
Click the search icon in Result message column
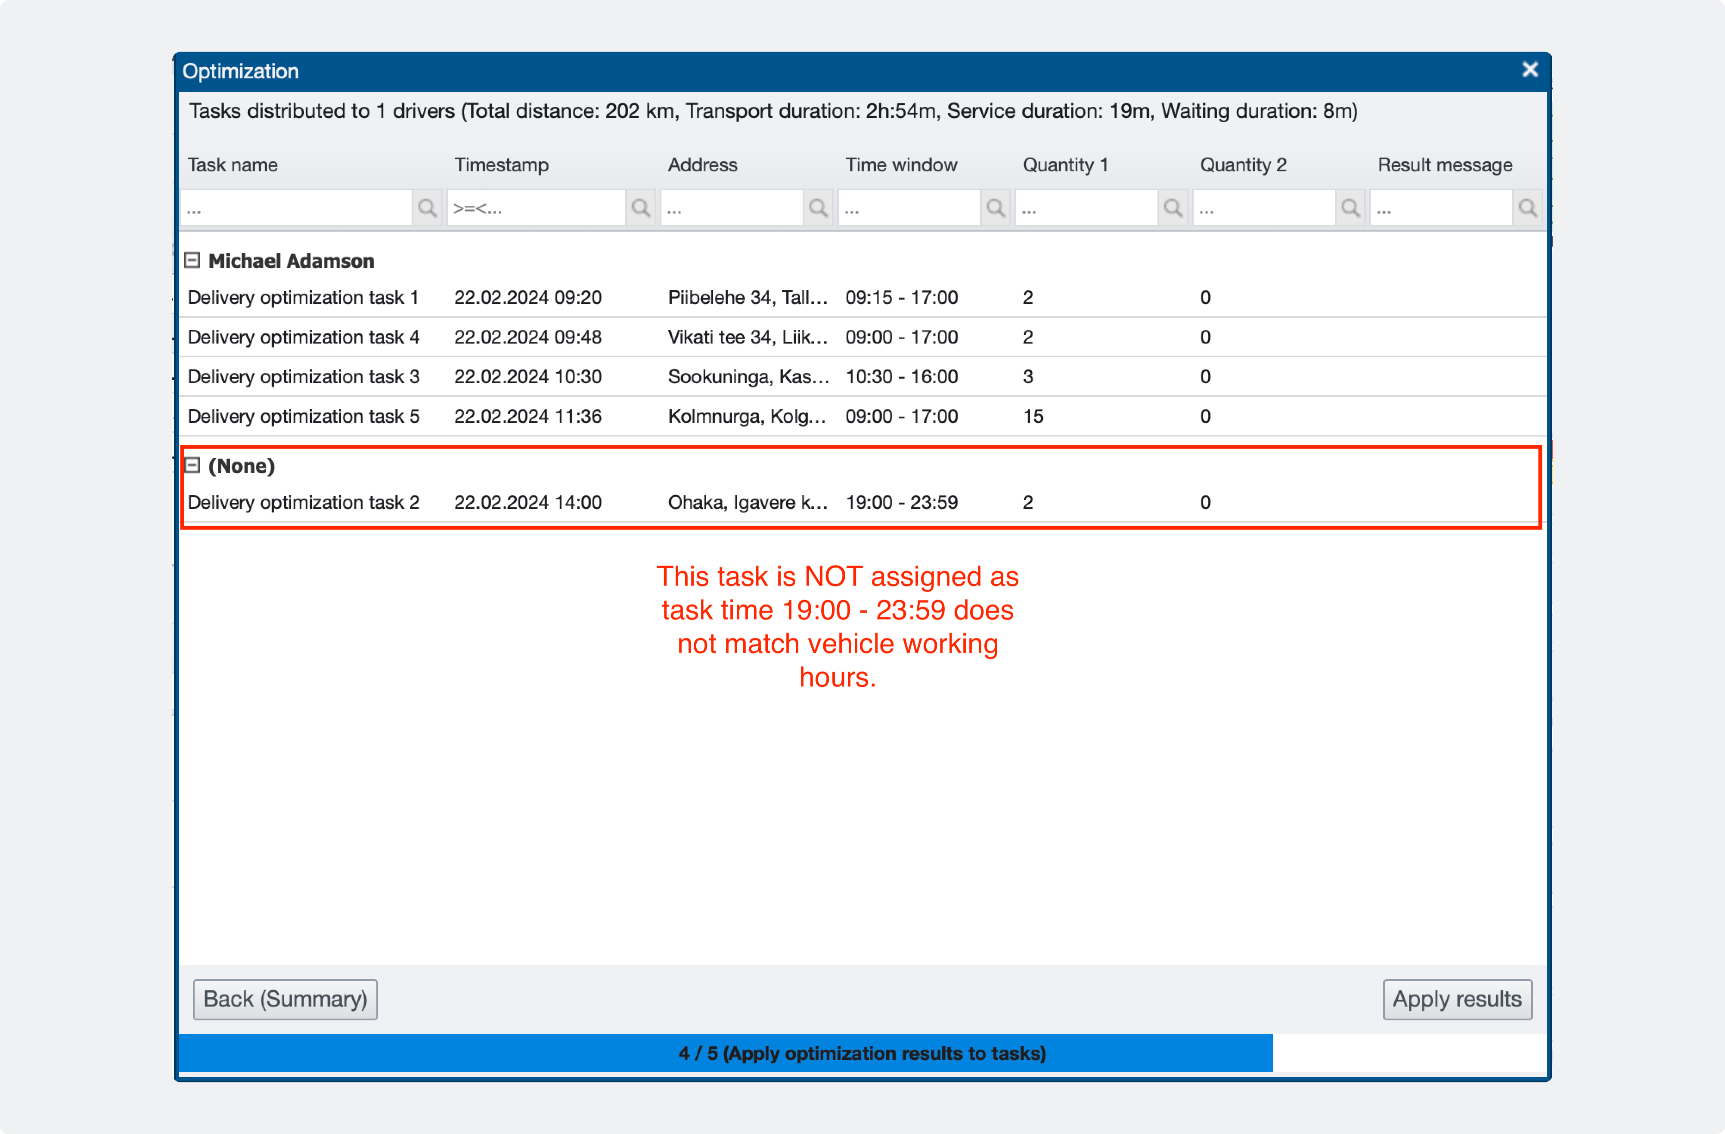click(x=1530, y=208)
